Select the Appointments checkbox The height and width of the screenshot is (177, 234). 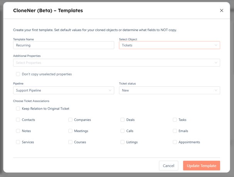click(175, 142)
